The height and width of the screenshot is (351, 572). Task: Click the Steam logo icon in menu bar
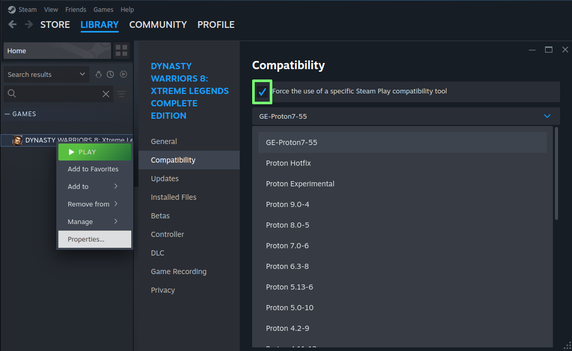click(12, 9)
